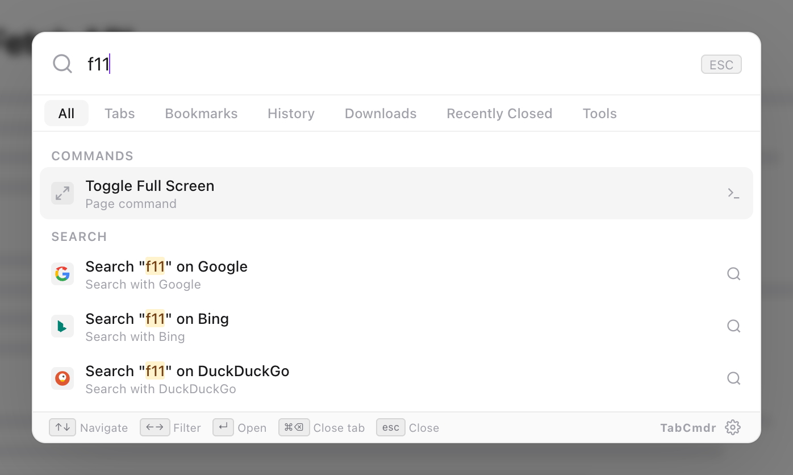Viewport: 793px width, 475px height.
Task: Choose Search "f11" on DuckDuckGo
Action: click(x=396, y=378)
